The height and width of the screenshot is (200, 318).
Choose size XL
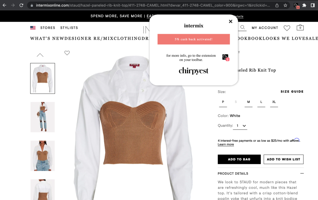coord(274,102)
